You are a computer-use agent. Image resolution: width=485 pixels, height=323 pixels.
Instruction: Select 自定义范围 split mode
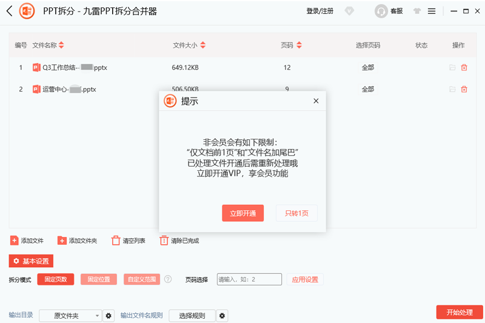pos(142,279)
